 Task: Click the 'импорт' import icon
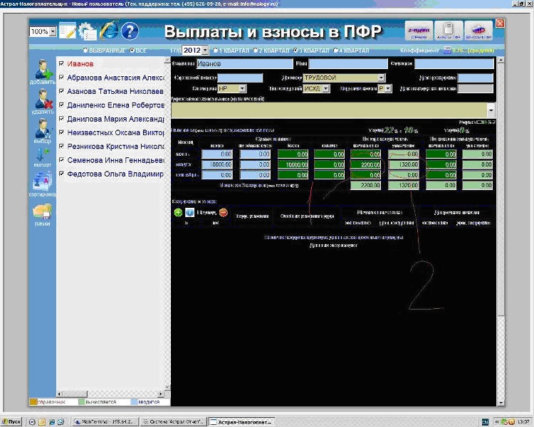point(42,157)
